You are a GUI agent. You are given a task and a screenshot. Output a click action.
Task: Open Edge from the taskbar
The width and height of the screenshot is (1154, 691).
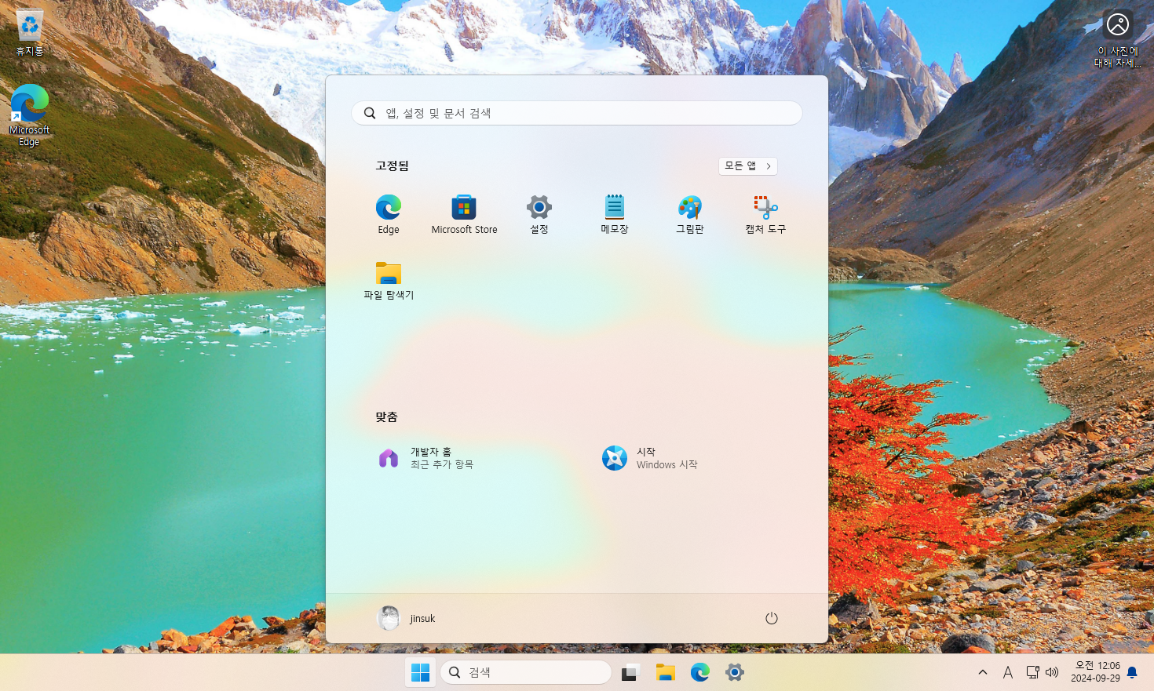700,672
